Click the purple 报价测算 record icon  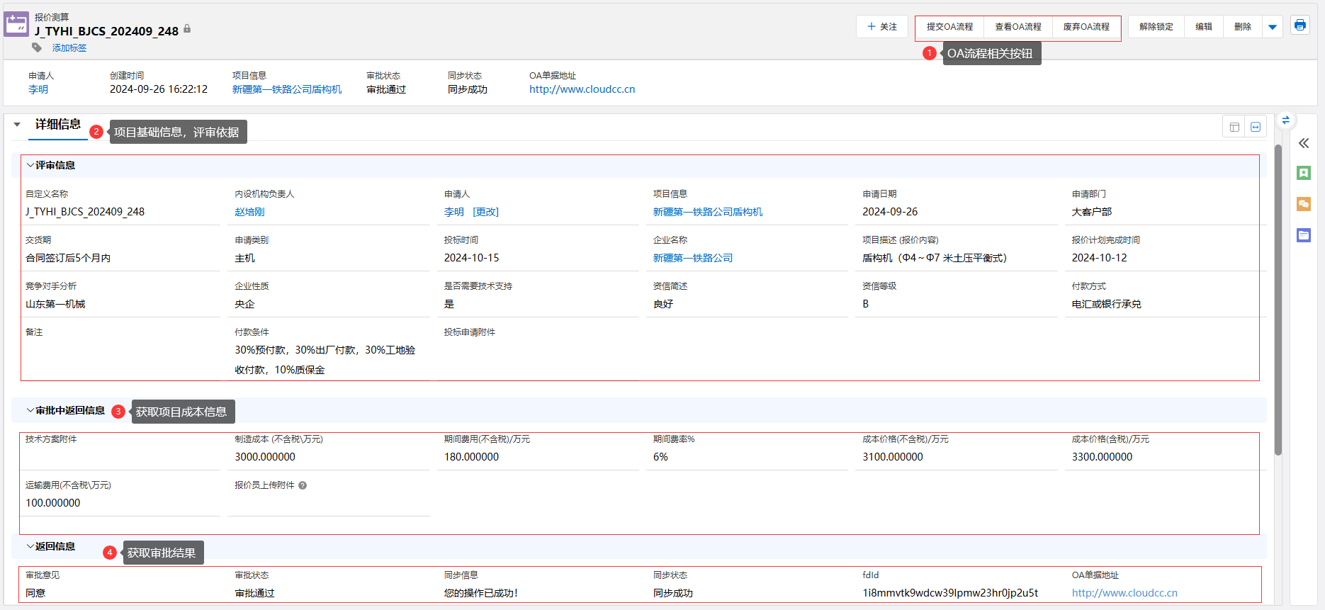(16, 24)
